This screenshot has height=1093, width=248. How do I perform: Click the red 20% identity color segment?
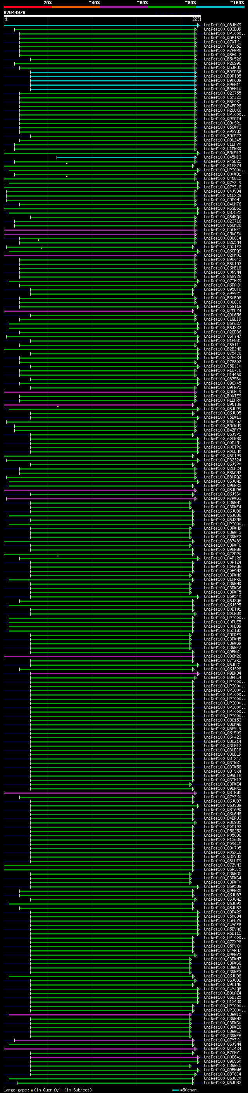(x=28, y=7)
